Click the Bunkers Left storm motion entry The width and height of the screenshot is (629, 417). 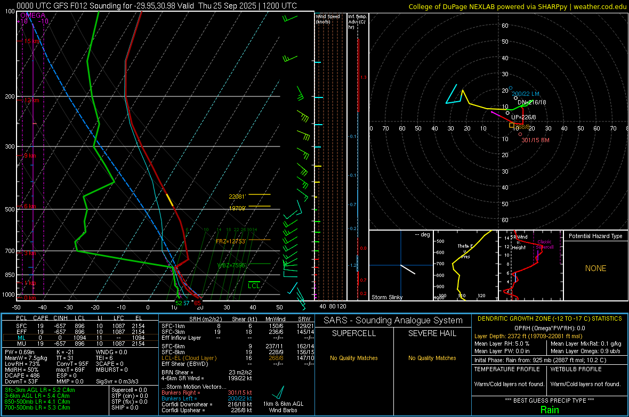(x=207, y=398)
